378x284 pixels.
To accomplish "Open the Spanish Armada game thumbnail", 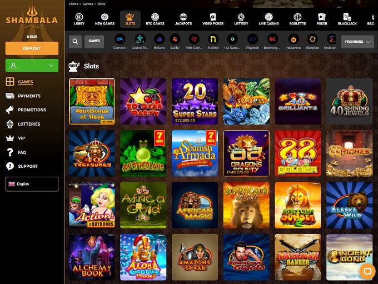I will click(195, 153).
